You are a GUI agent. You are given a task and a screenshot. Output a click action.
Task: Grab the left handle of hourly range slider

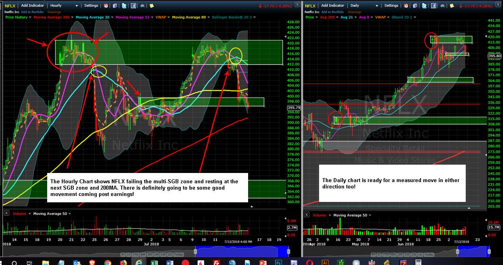(x=195, y=252)
